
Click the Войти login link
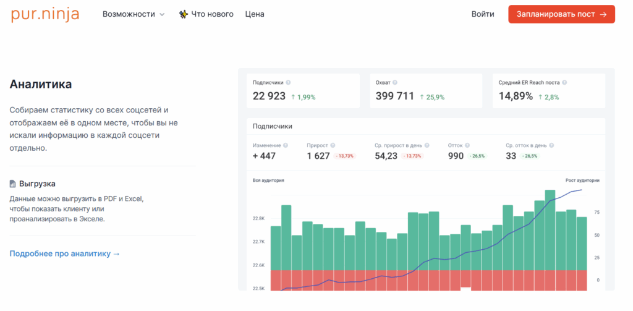pyautogui.click(x=482, y=14)
